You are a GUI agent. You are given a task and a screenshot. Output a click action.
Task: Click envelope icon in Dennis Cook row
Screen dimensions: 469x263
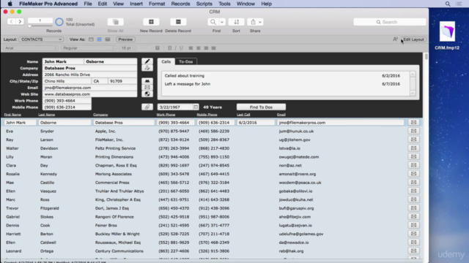click(413, 225)
